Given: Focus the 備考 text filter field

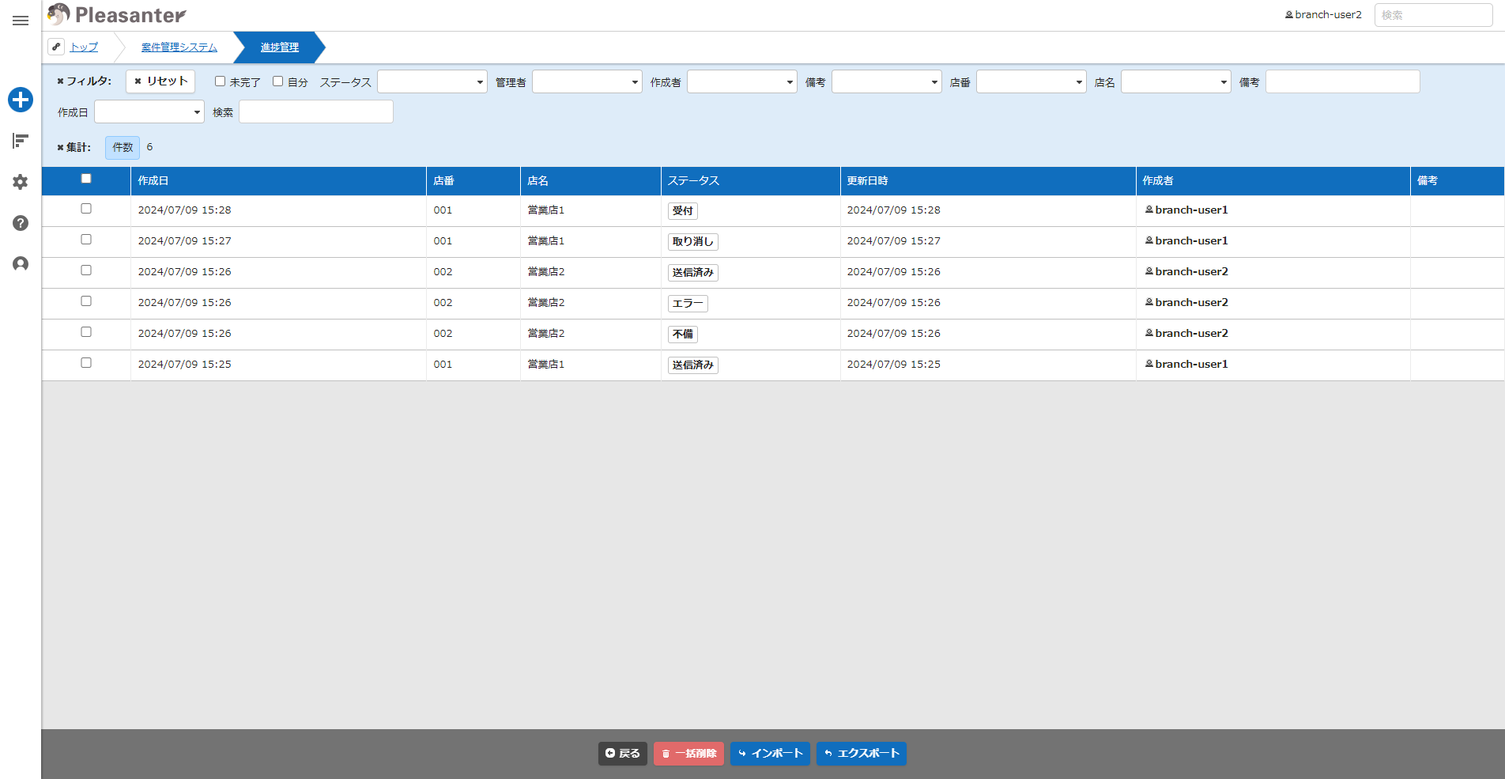Looking at the screenshot, I should (x=1343, y=81).
